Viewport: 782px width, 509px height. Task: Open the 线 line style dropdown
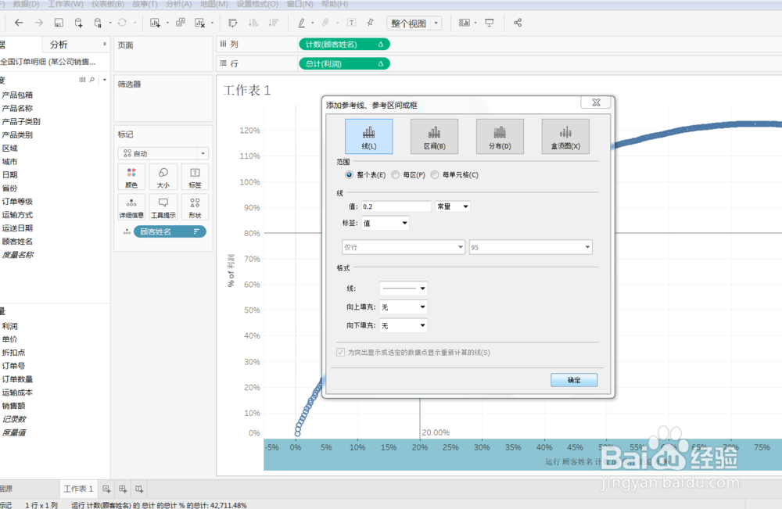(x=404, y=289)
